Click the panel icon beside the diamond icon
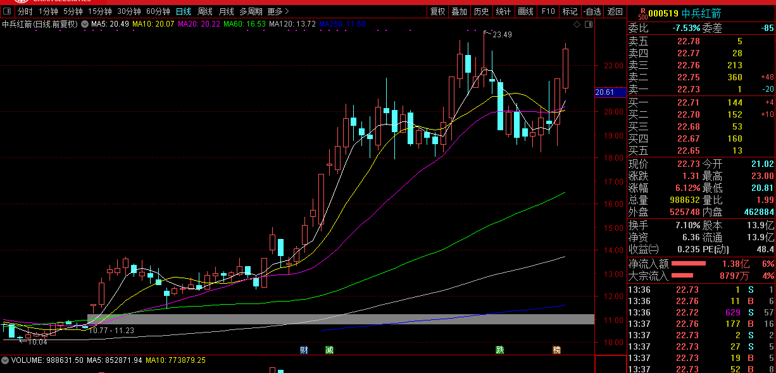 tap(588, 25)
